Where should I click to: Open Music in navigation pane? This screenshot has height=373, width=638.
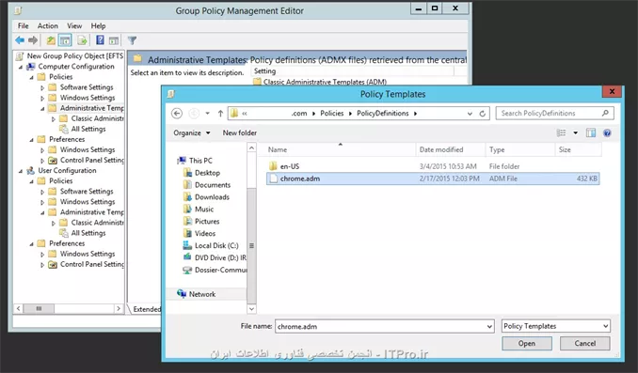(x=204, y=210)
